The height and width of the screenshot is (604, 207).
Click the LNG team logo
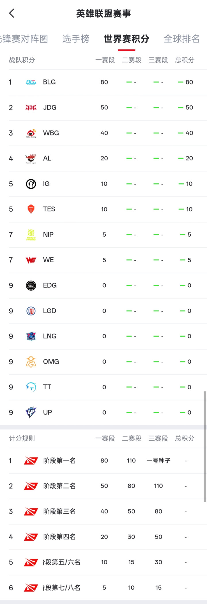(31, 336)
